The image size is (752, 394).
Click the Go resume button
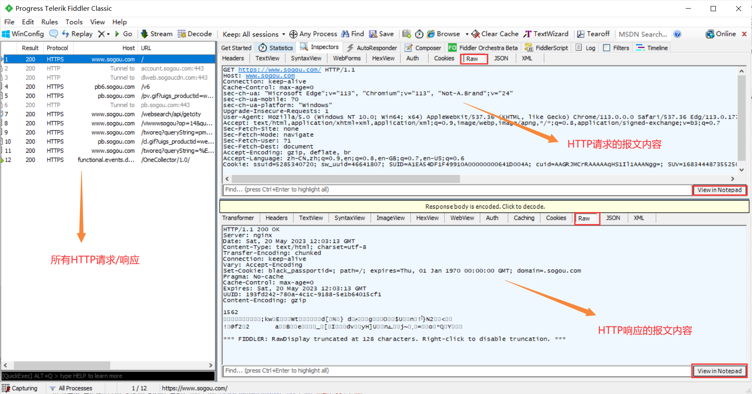124,34
